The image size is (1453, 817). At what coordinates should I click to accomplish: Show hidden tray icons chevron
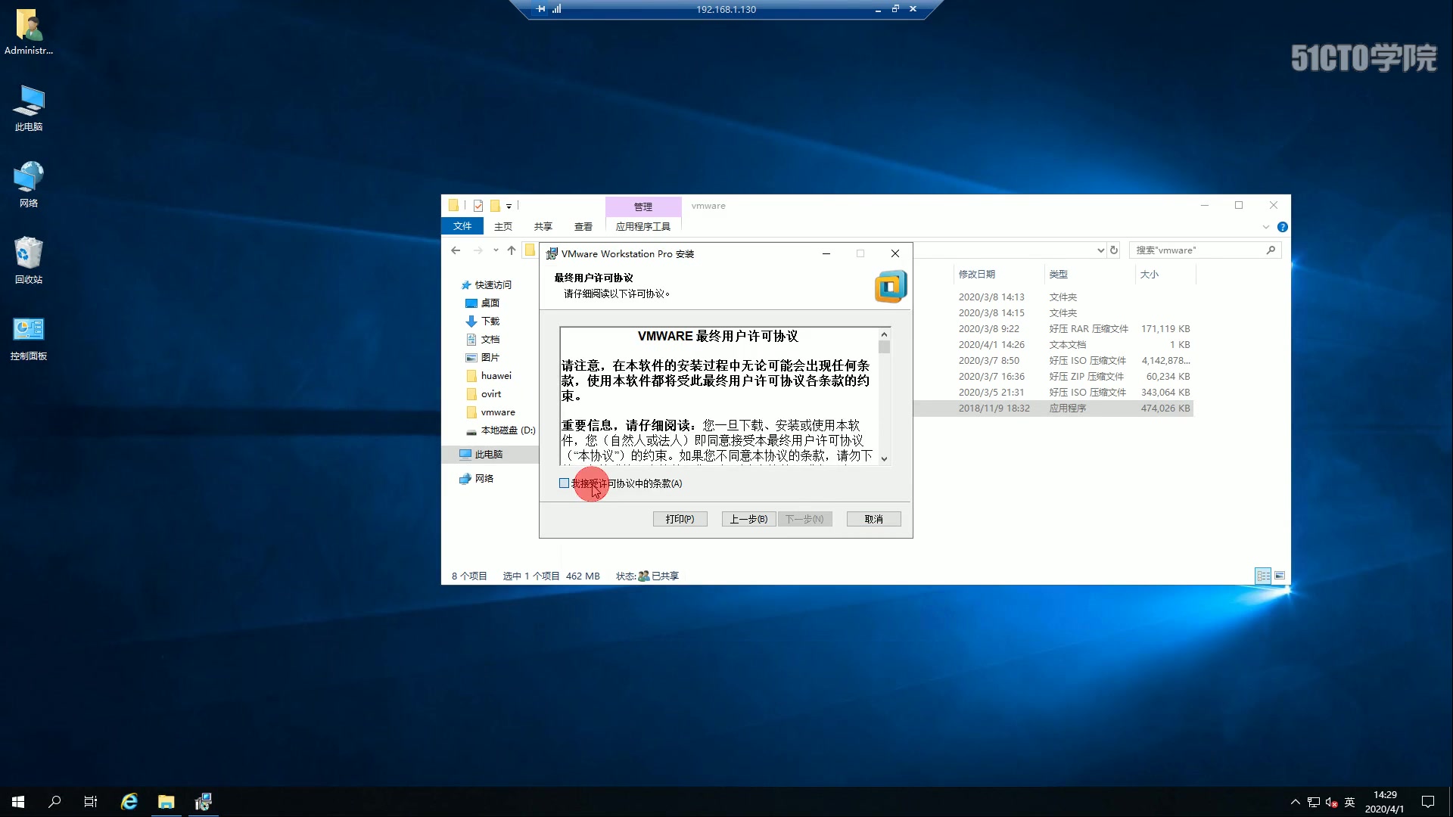(x=1296, y=802)
